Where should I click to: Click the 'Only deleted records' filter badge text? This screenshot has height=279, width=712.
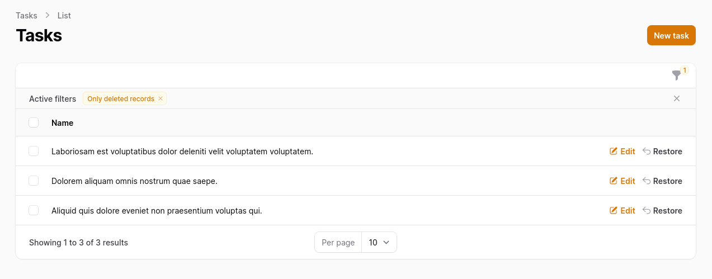tap(121, 99)
